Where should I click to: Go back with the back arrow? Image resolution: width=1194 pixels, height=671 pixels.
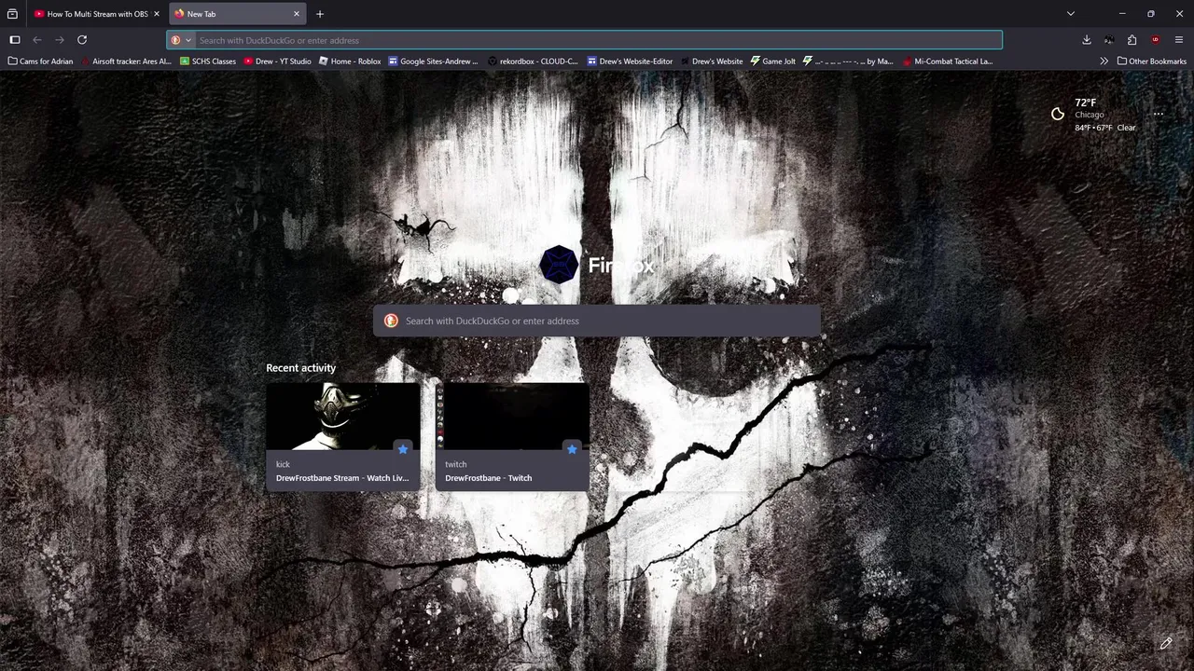click(x=37, y=40)
